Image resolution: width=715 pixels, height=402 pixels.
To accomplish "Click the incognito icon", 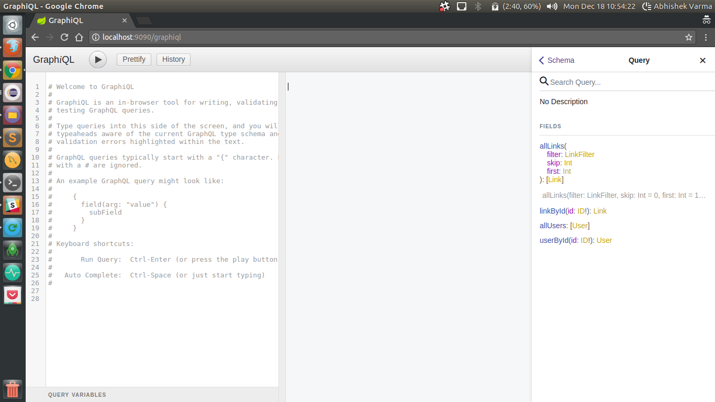I will coord(707,20).
